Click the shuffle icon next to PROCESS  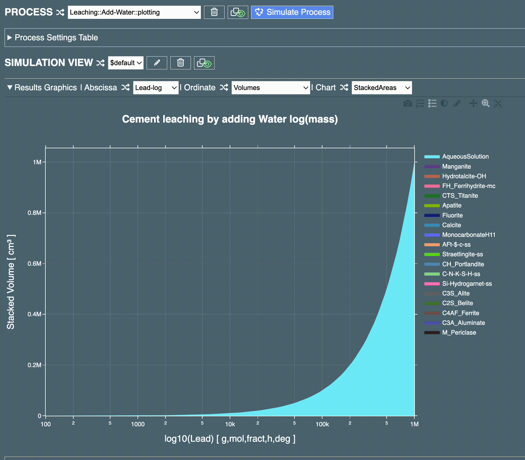[x=60, y=12]
